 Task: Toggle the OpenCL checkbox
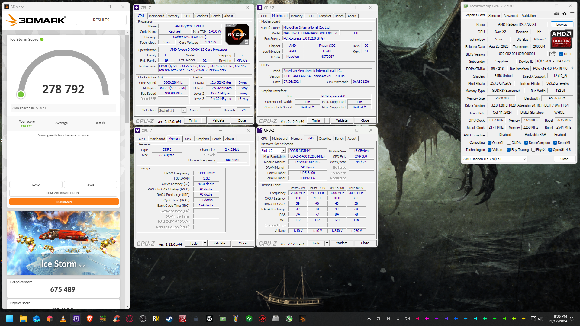(489, 143)
